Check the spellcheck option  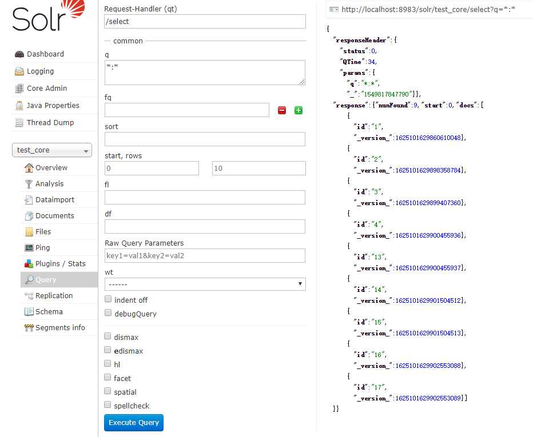tap(108, 405)
